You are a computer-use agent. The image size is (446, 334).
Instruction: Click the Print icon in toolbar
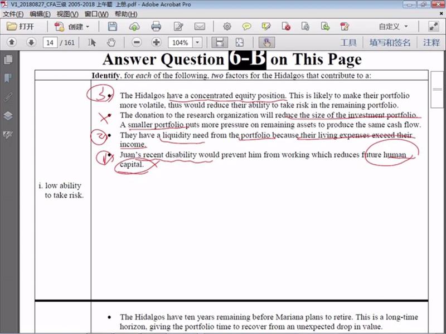[156, 26]
